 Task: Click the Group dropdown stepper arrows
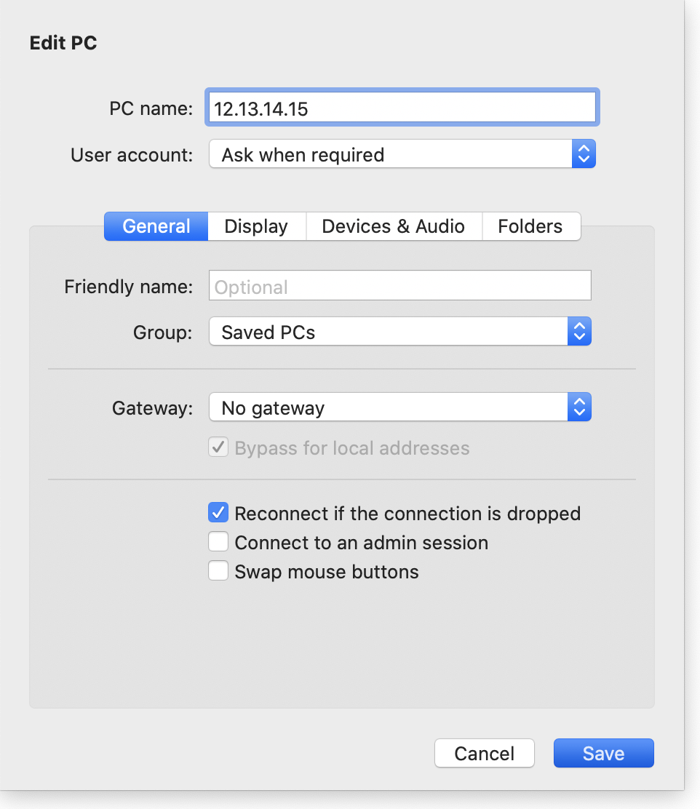[580, 331]
